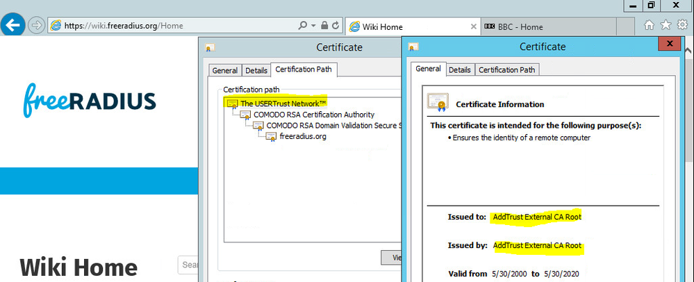Click the Certificate Information ribbon icon
This screenshot has width=694, height=282.
point(438,102)
